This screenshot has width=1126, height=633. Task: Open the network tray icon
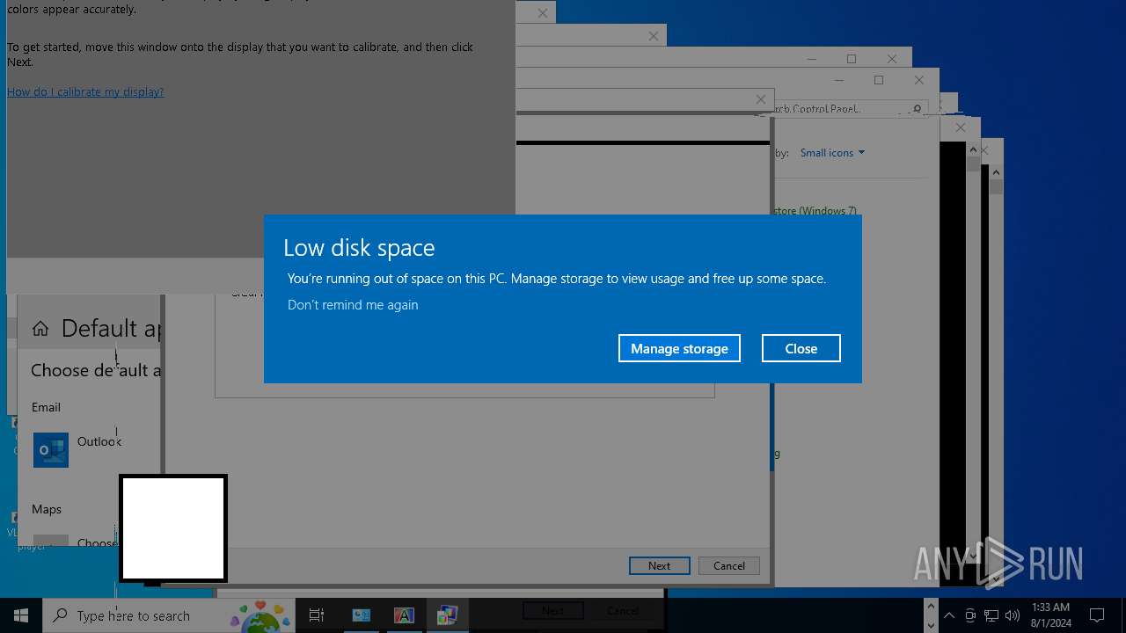tap(991, 615)
